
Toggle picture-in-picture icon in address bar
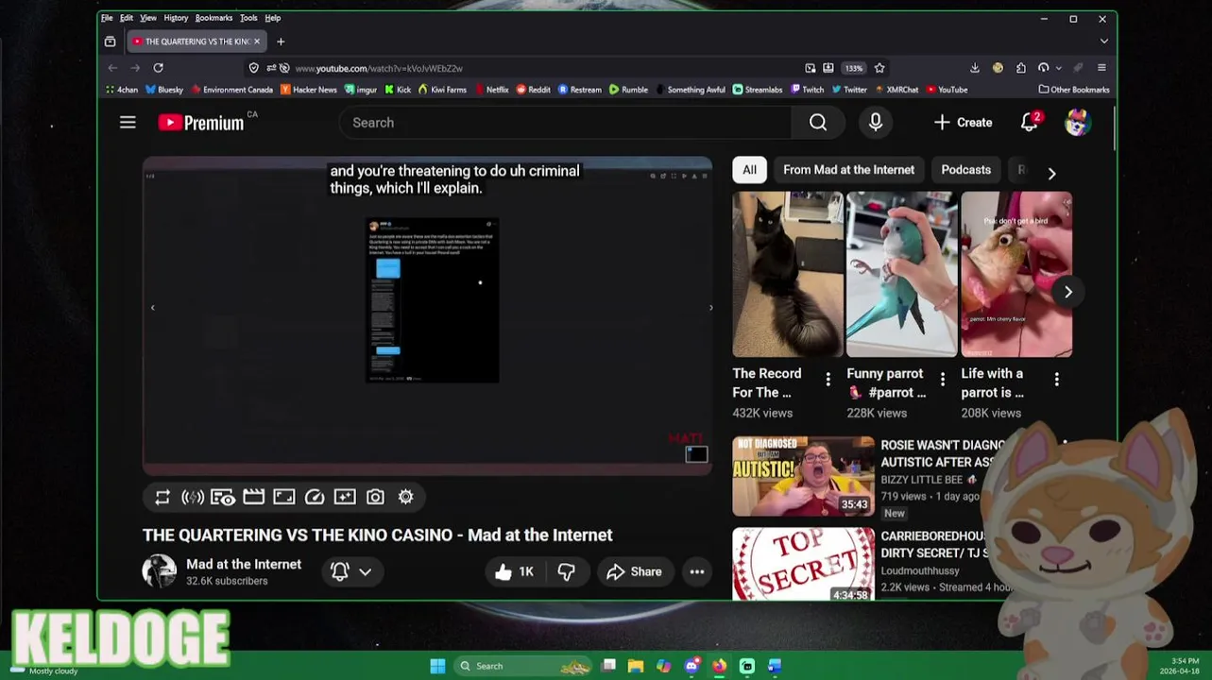pyautogui.click(x=811, y=68)
